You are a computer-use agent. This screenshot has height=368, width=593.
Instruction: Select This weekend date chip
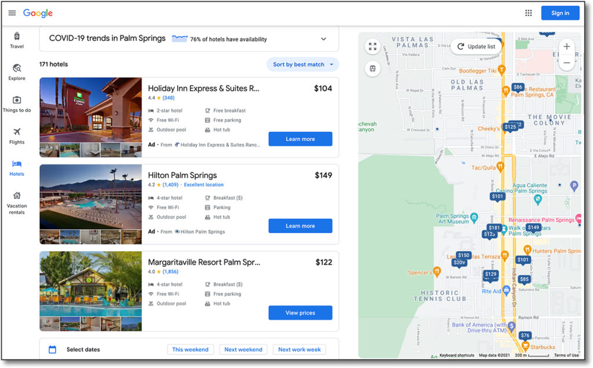pyautogui.click(x=190, y=349)
